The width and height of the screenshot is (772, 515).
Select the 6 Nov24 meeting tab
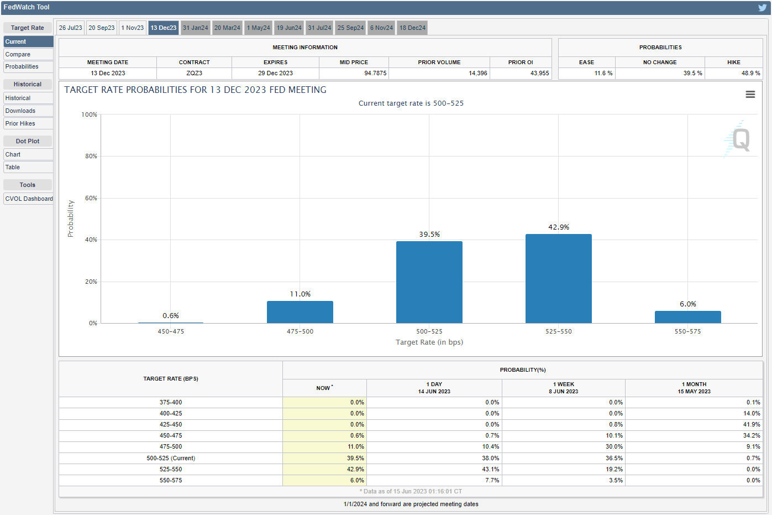(381, 28)
